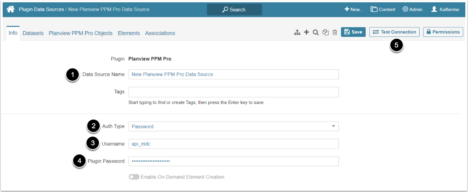Follow the Plugin Data Sources breadcrumb link

point(42,9)
